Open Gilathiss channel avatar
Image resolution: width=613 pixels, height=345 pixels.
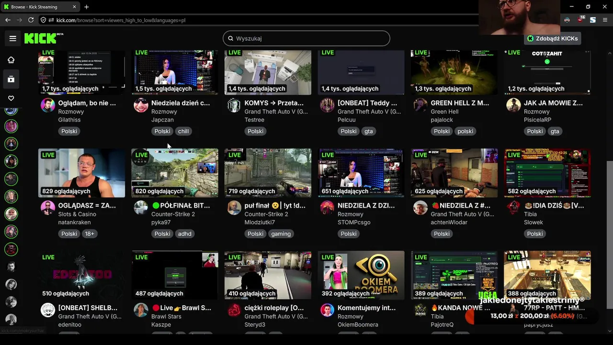point(48,105)
